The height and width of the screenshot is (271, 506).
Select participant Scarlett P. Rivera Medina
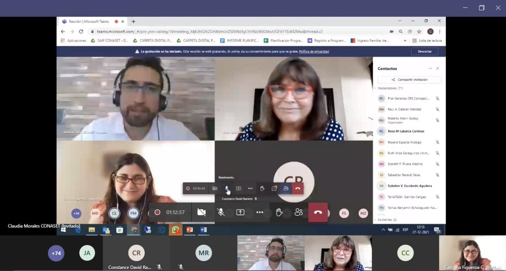click(x=409, y=164)
